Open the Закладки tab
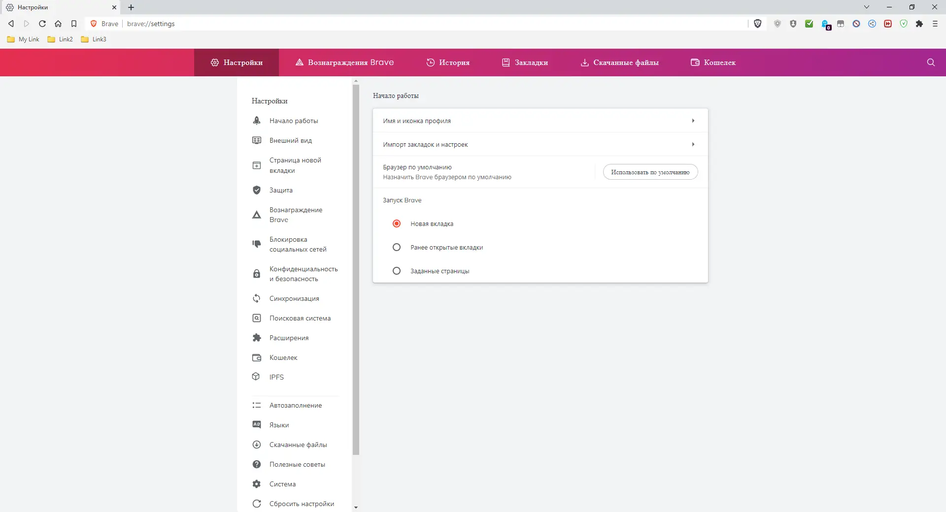Image resolution: width=946 pixels, height=512 pixels. [525, 63]
